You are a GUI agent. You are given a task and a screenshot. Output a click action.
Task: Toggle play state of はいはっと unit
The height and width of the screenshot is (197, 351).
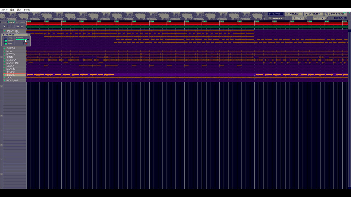(4, 60)
